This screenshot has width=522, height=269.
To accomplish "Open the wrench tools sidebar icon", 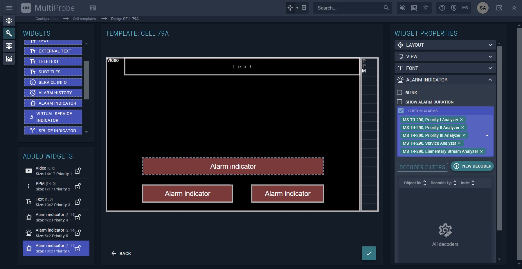I will tap(9, 33).
